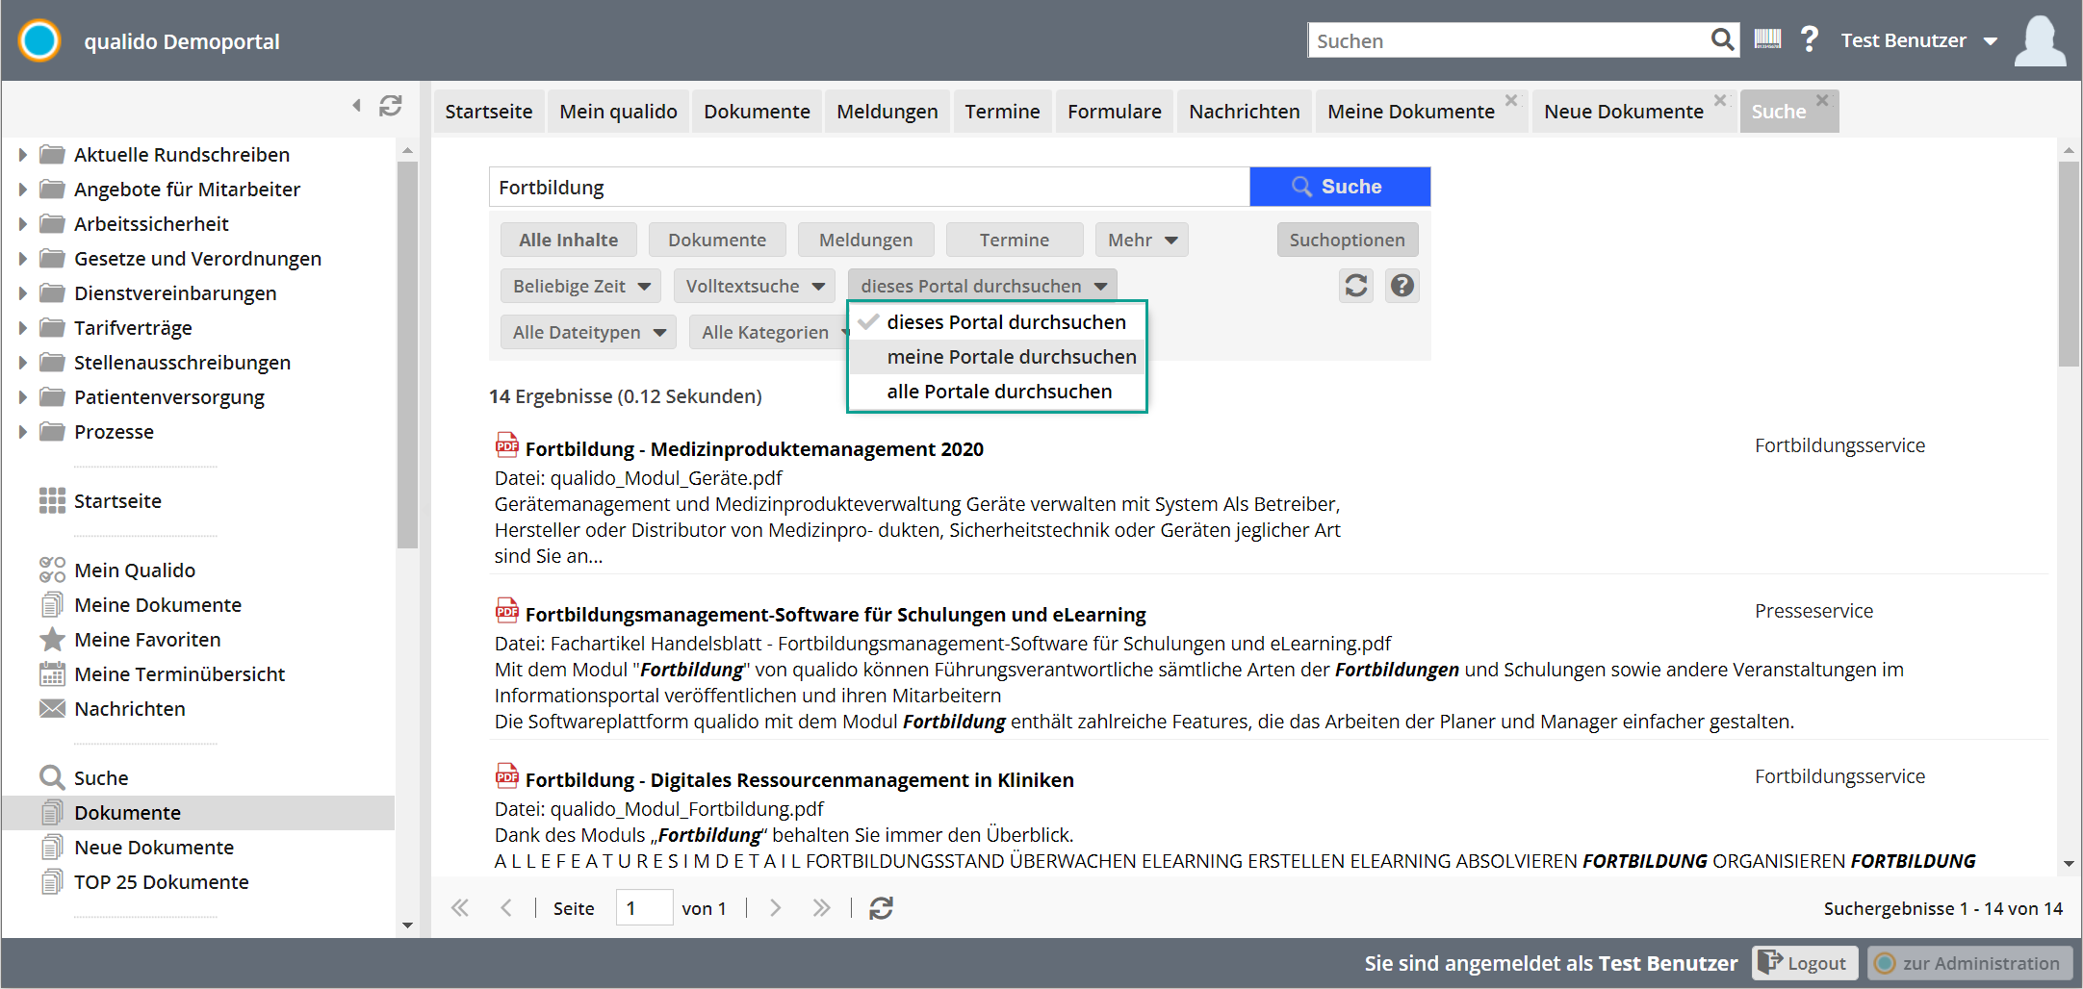The image size is (2083, 989).
Task: Toggle the Meldungen content filter
Action: click(866, 241)
